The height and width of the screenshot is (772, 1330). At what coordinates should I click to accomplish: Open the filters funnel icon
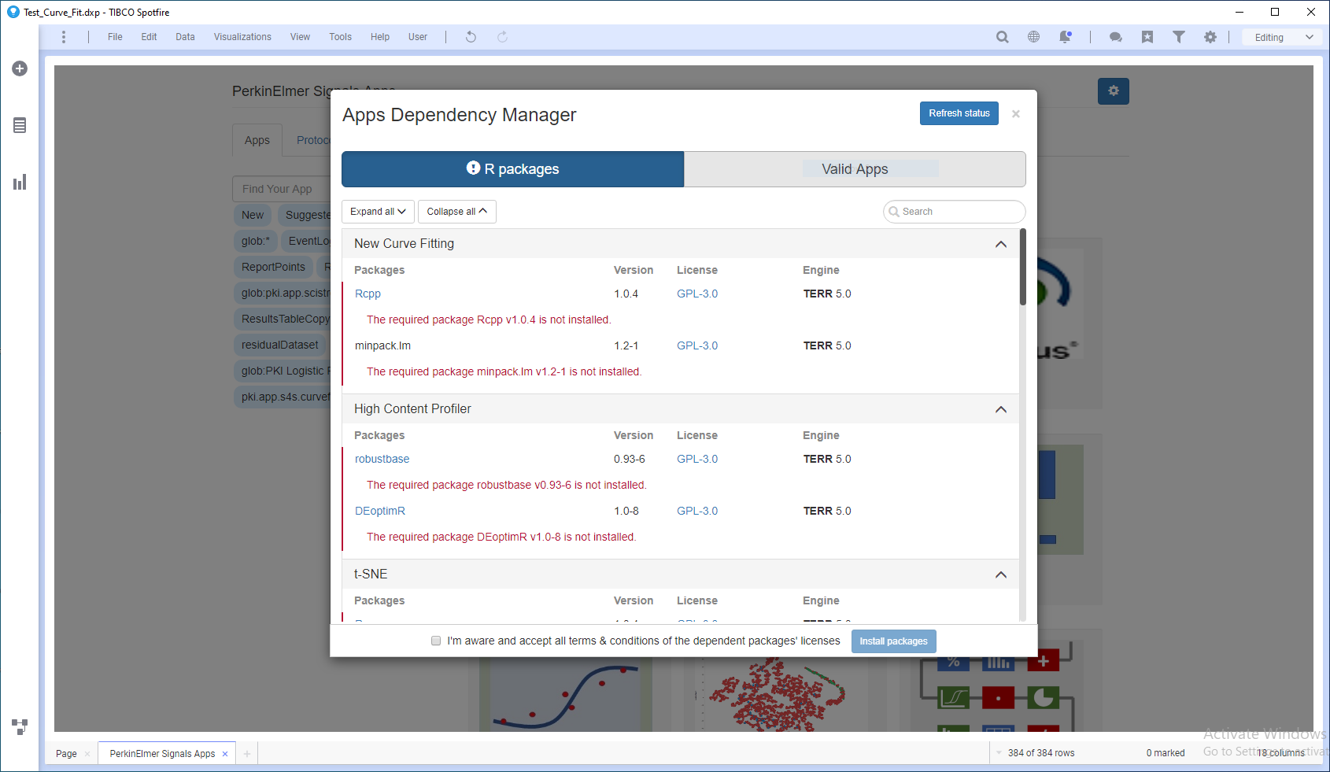point(1178,37)
